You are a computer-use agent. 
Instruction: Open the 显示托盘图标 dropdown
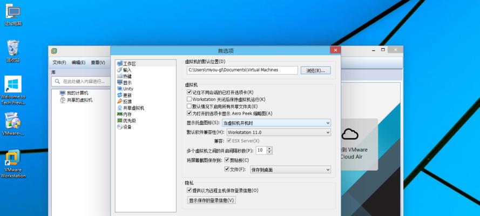pyautogui.click(x=276, y=123)
